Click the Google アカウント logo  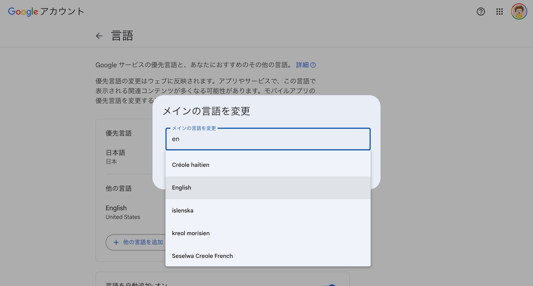[46, 11]
